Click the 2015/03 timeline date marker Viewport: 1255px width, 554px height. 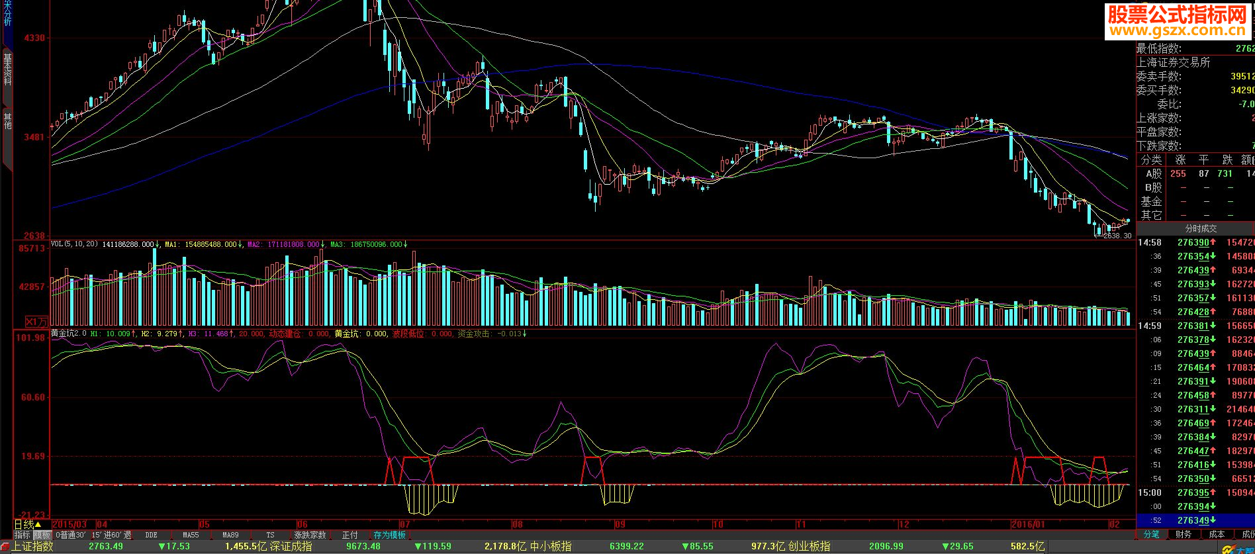tap(70, 524)
